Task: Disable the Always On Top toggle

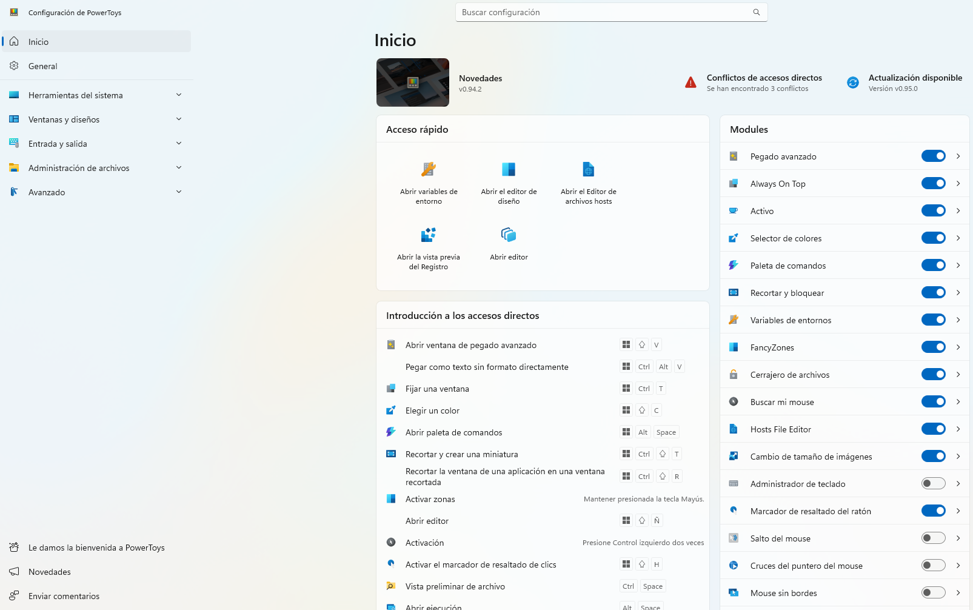Action: coord(933,183)
